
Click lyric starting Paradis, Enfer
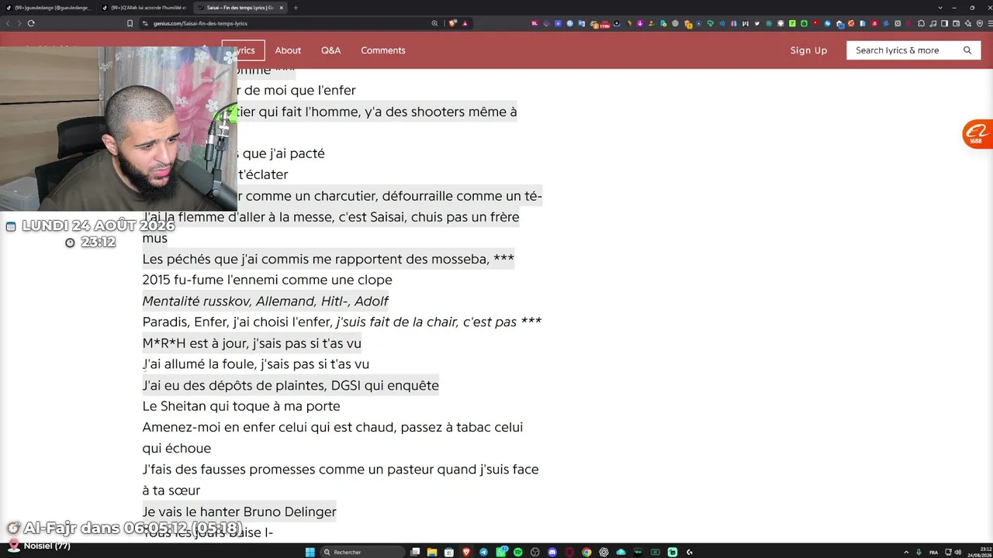(x=342, y=322)
